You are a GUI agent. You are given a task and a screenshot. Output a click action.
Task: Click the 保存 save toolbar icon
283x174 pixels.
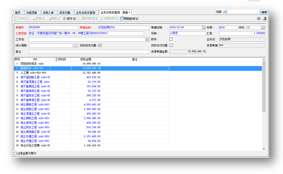click(17, 18)
